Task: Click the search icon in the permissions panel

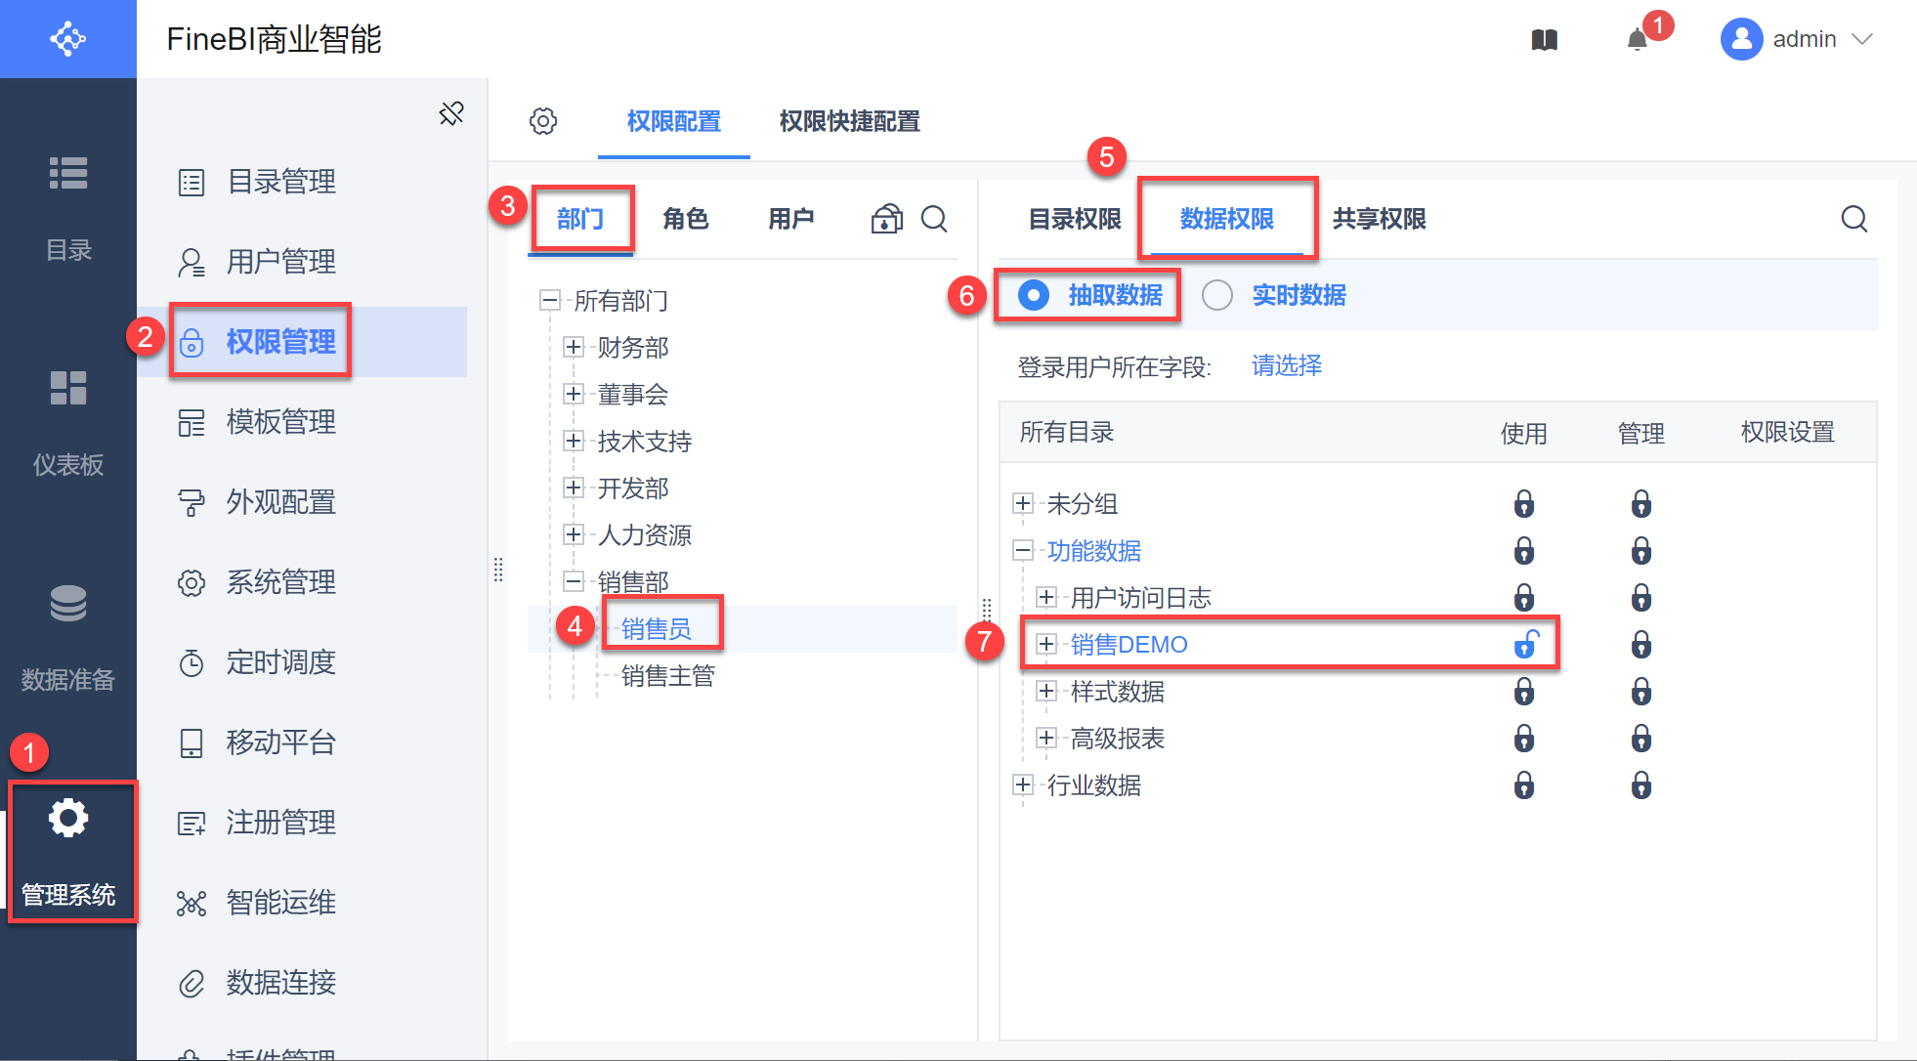Action: (x=1853, y=219)
